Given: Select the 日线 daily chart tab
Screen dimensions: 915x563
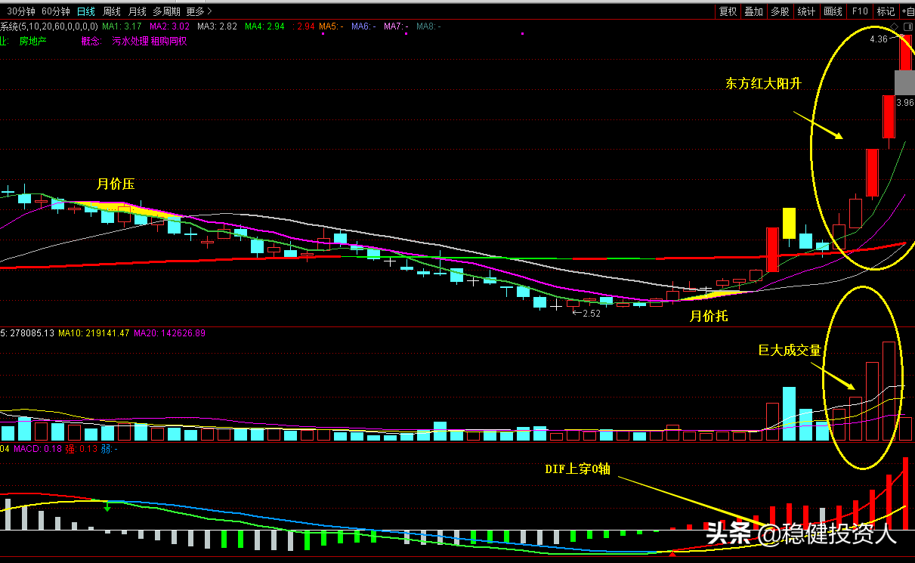Looking at the screenshot, I should pos(86,11).
